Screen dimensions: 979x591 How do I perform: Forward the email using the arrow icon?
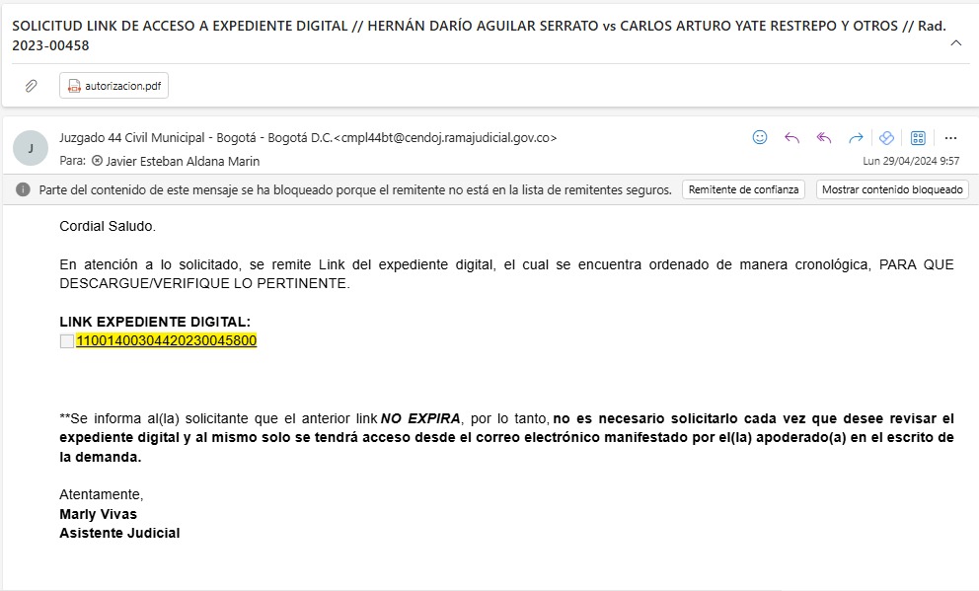click(x=856, y=138)
